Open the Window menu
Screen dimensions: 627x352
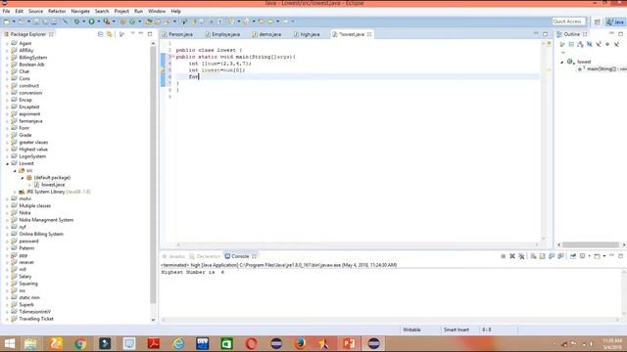point(157,11)
